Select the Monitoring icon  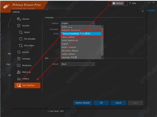pyautogui.click(x=19, y=66)
